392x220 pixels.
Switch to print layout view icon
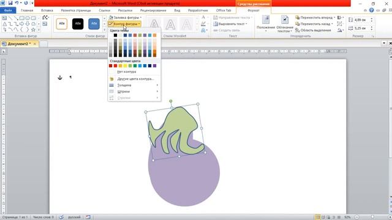(318, 218)
